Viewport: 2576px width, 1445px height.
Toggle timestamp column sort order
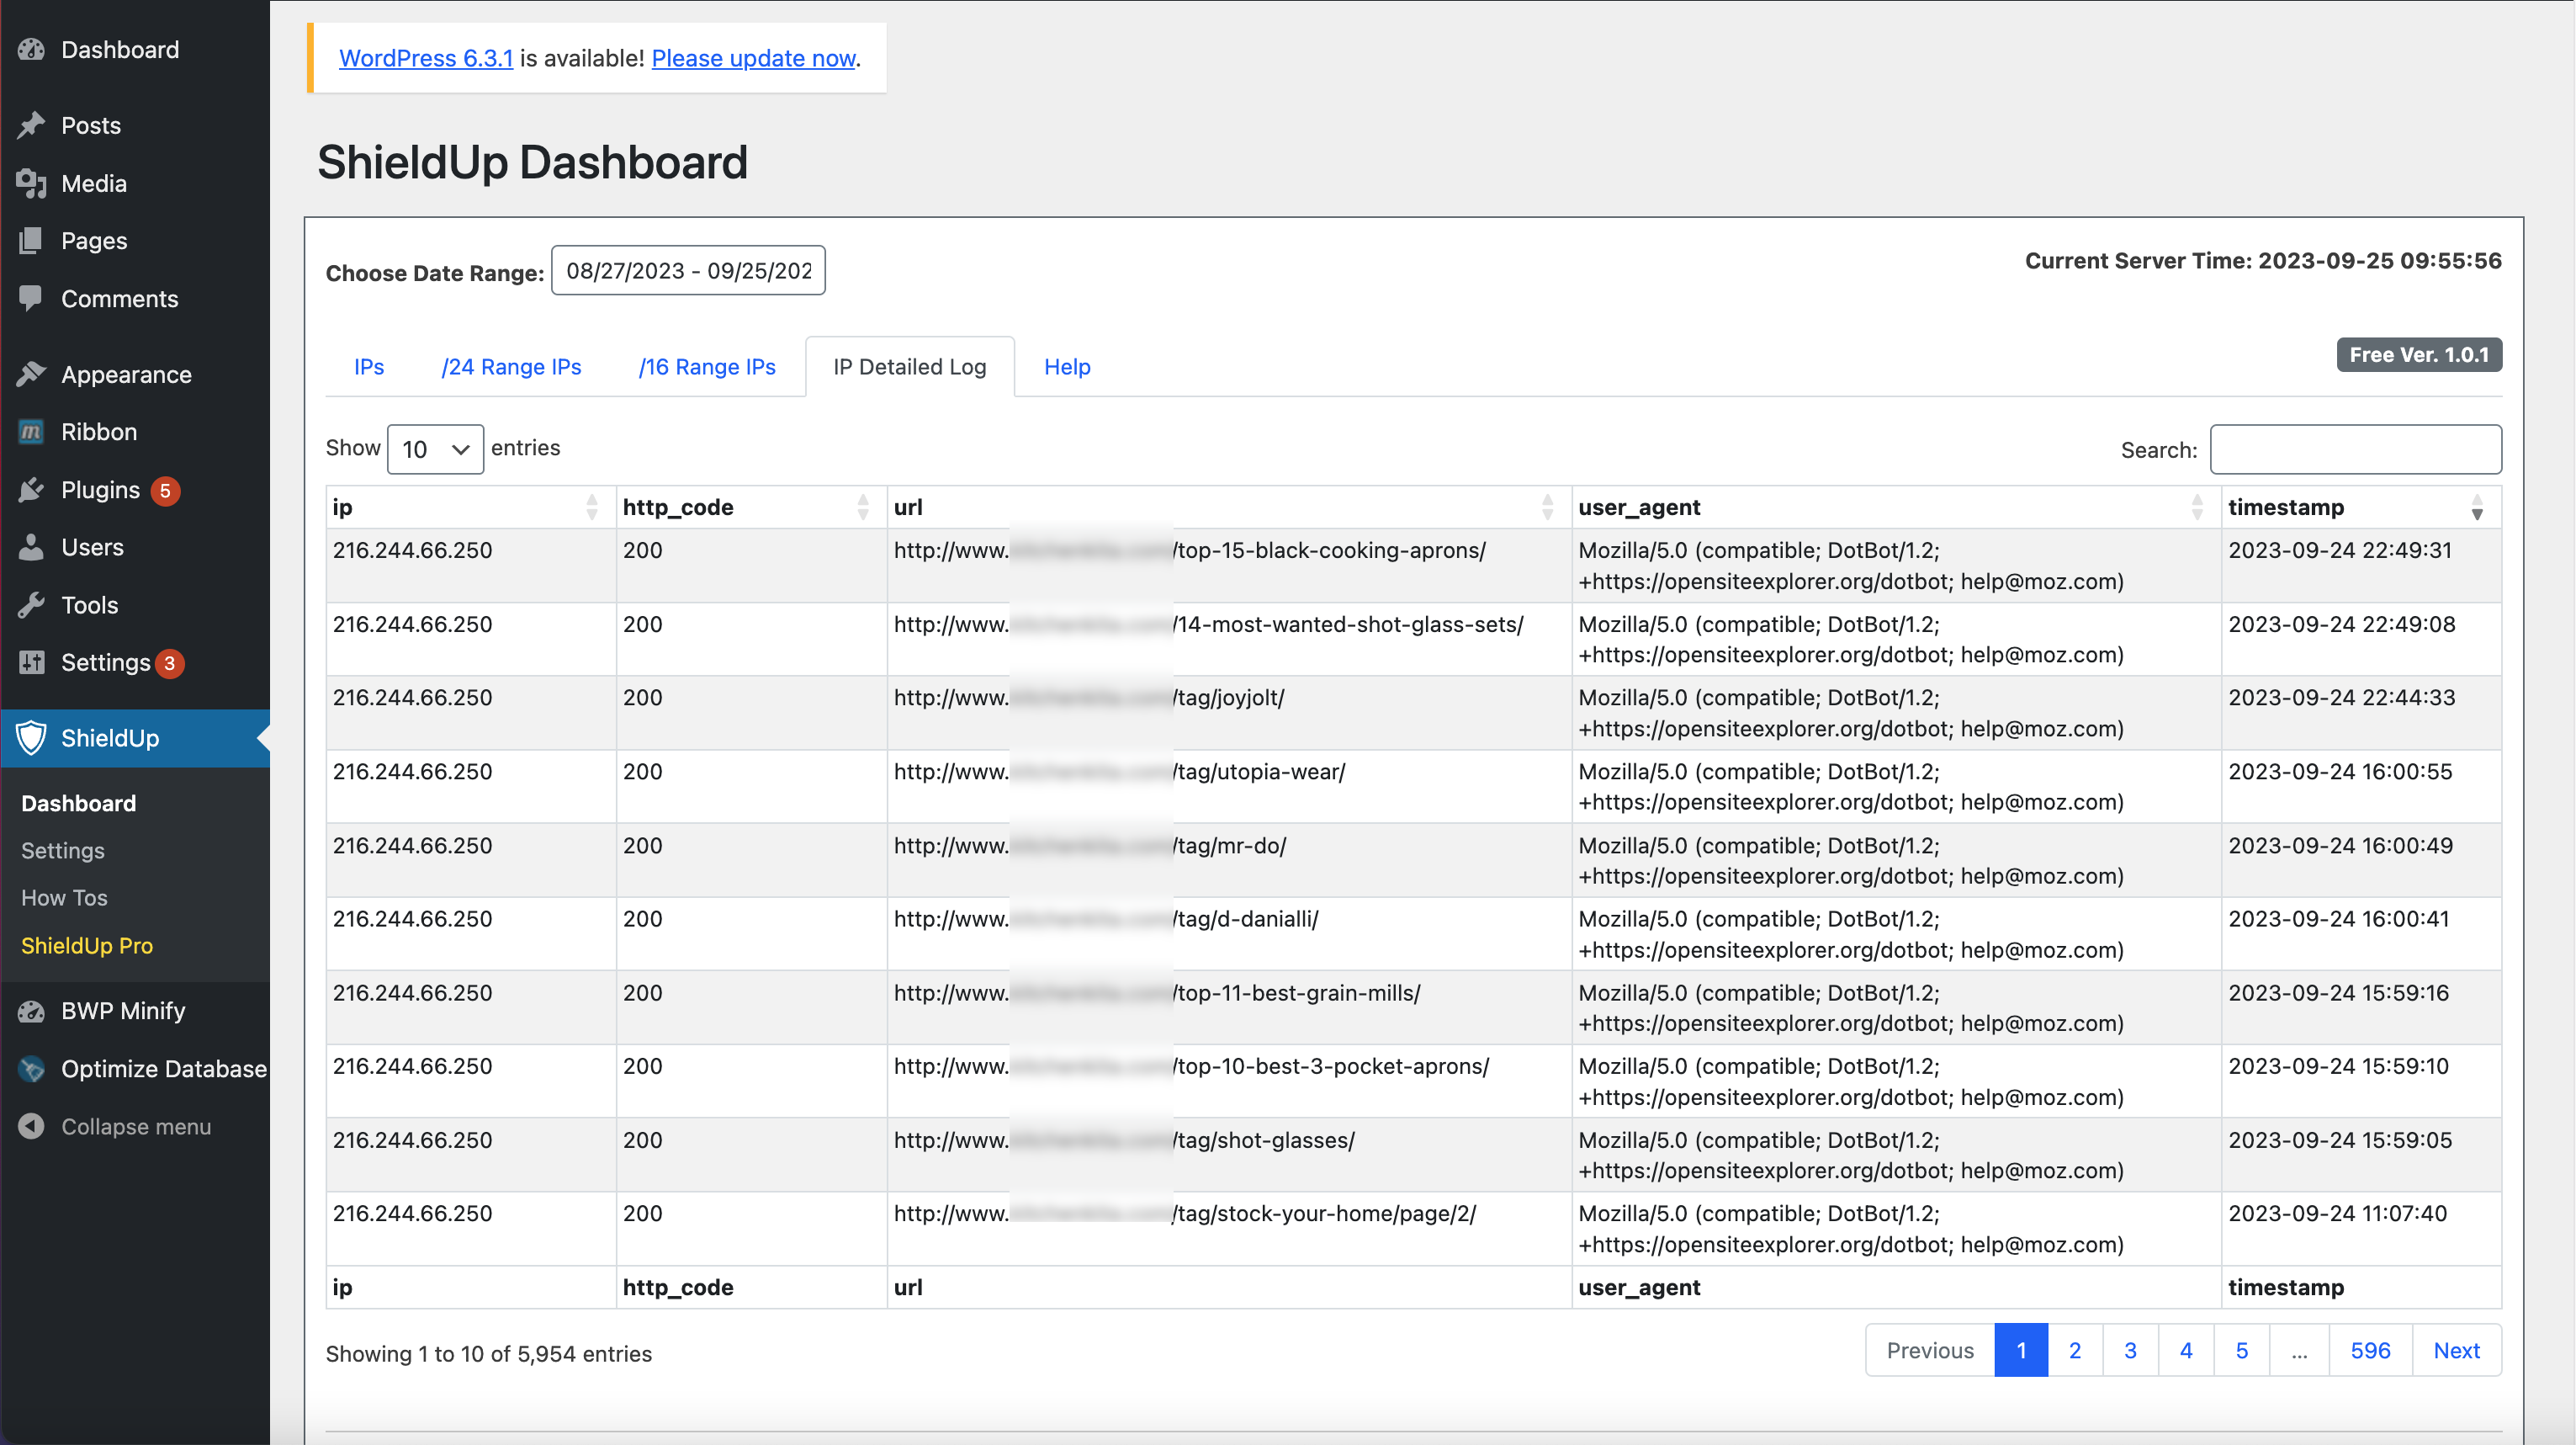2477,507
